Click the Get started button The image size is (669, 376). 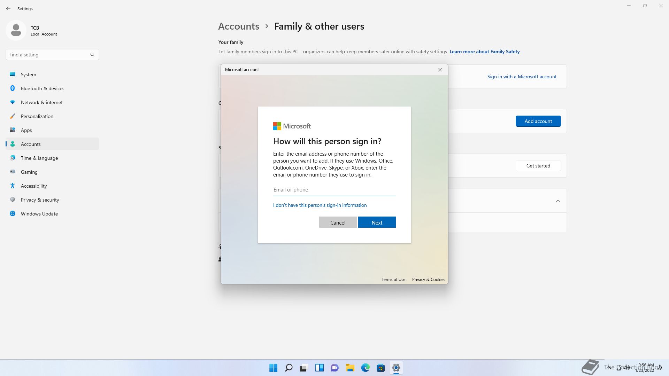point(538,166)
